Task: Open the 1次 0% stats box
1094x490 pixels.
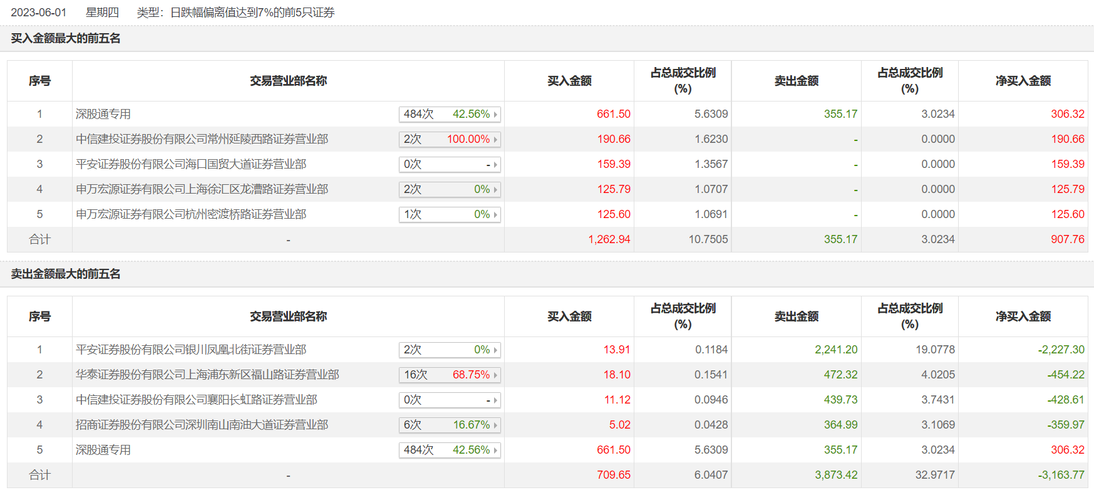Action: pos(450,214)
